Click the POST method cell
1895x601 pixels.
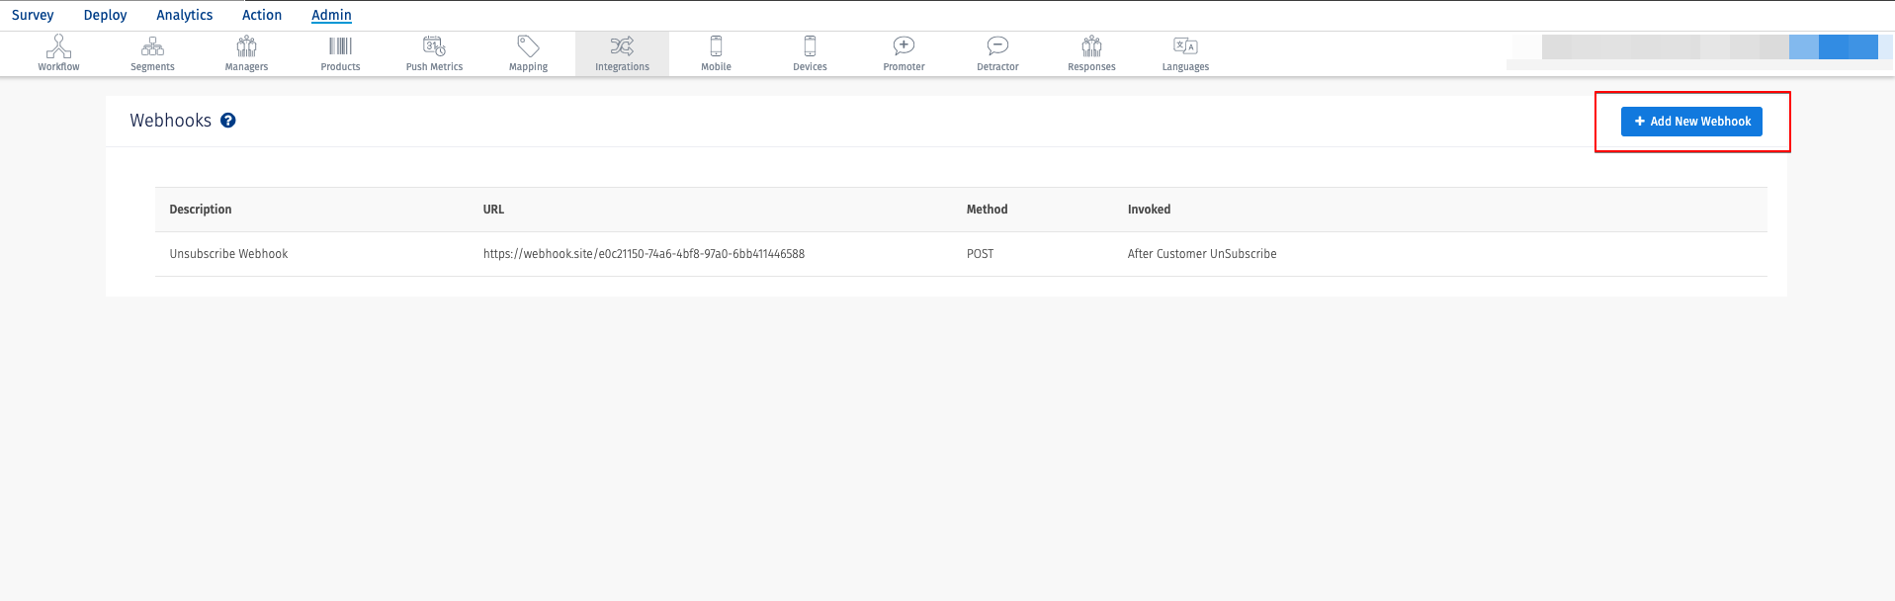(x=980, y=254)
